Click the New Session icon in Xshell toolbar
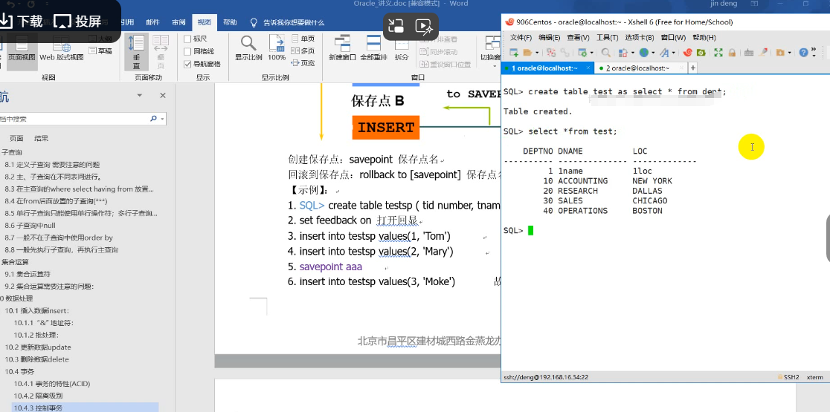 tap(513, 53)
